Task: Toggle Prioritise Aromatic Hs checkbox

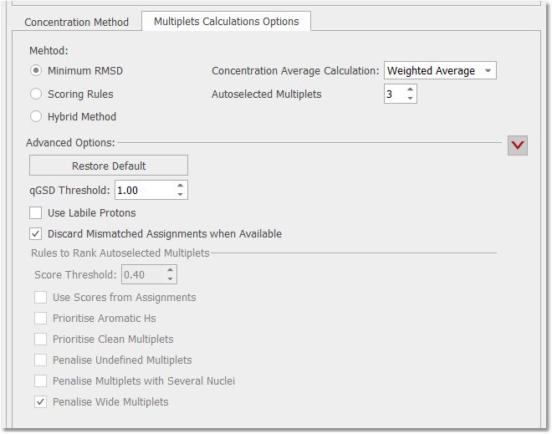Action: (x=40, y=318)
